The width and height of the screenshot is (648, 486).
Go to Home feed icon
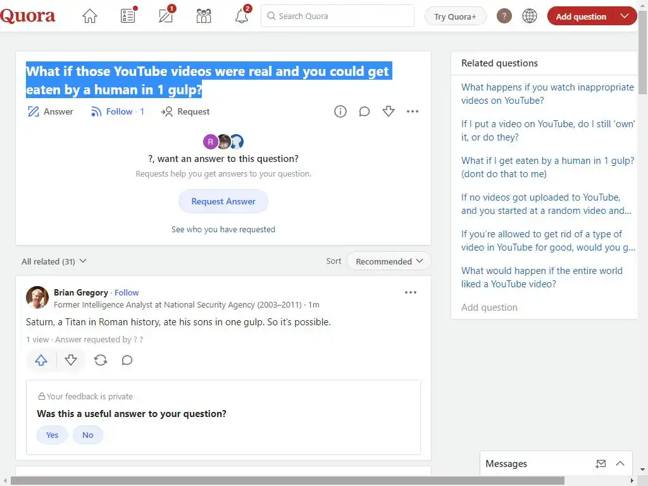pos(90,16)
